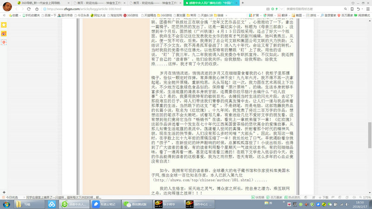Open the 收藏 favorites bookmark menu
Viewport: 372px width, 209px height.
[x=14, y=15]
